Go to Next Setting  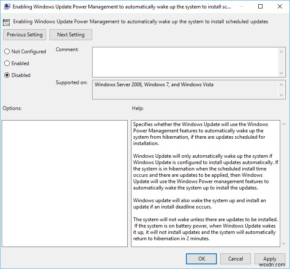coord(71,35)
